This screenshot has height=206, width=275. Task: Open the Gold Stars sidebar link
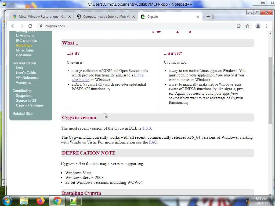pyautogui.click(x=24, y=45)
